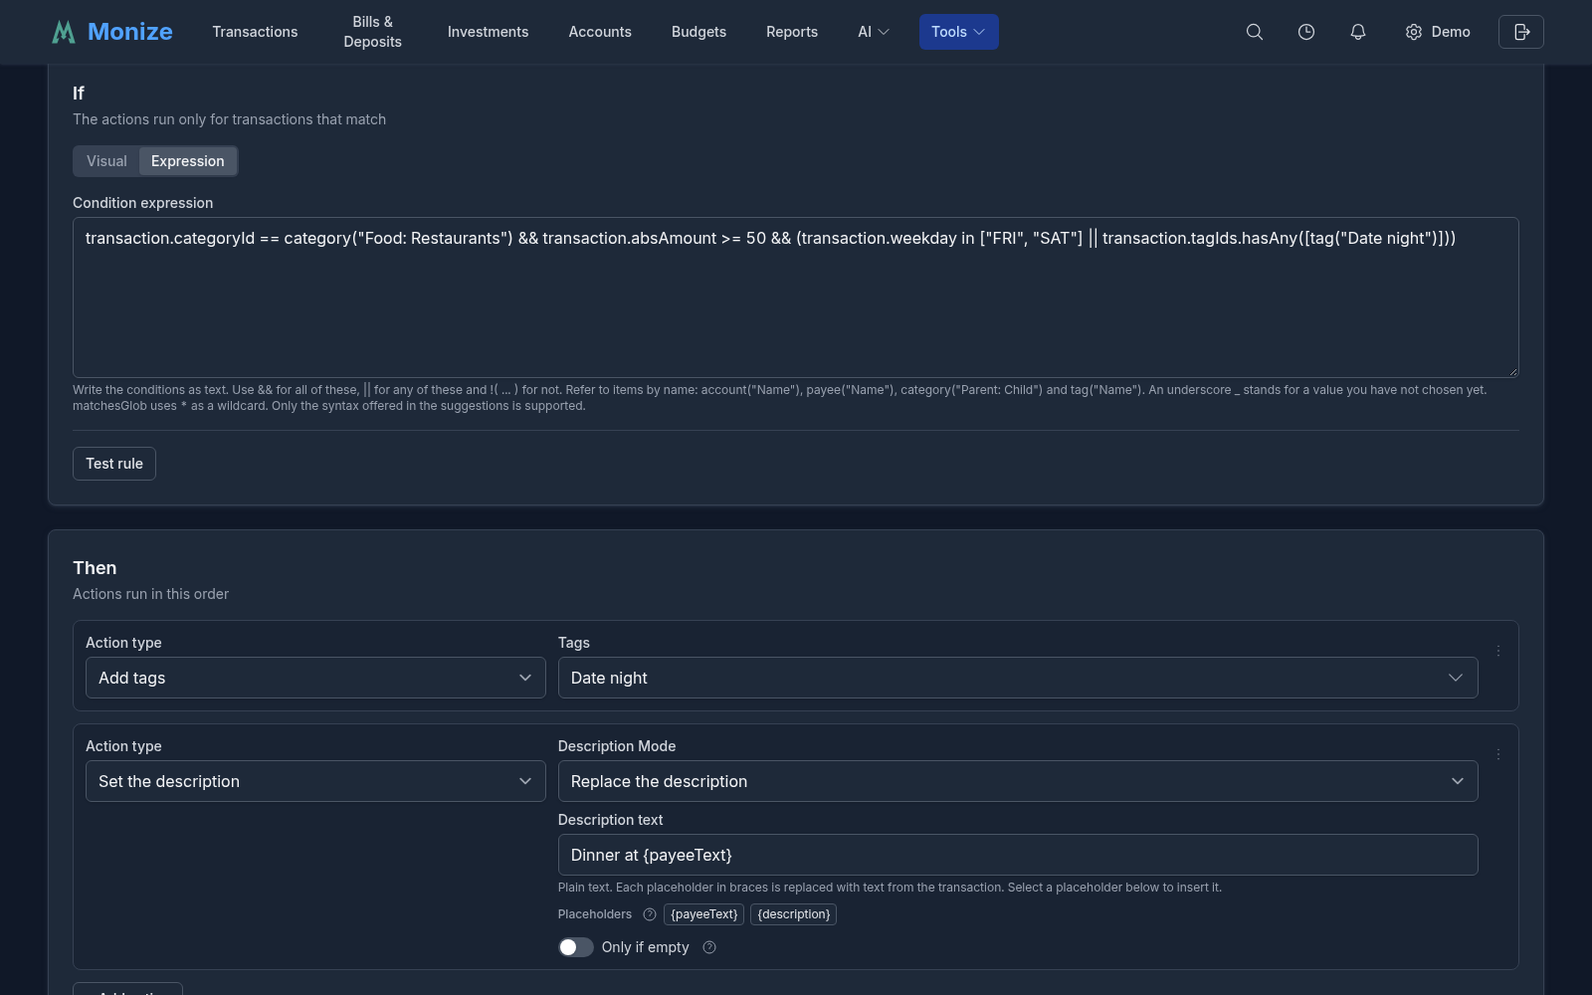Screen dimensions: 1592x995
Task: Open Investments page
Action: (x=488, y=32)
